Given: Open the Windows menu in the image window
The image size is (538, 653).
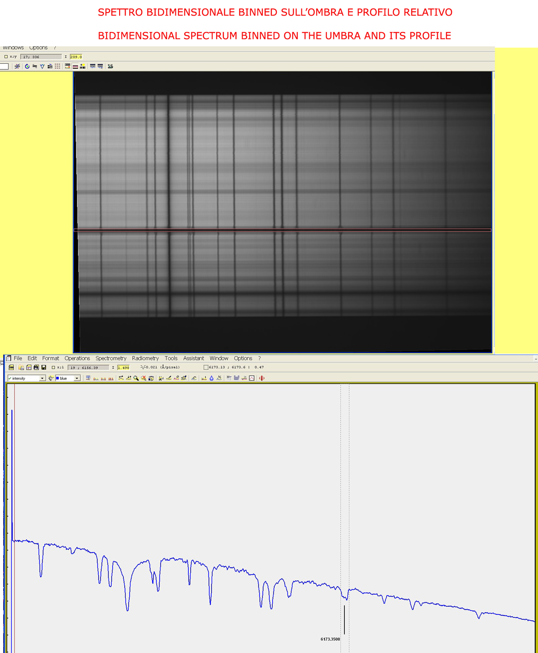Looking at the screenshot, I should pos(13,48).
